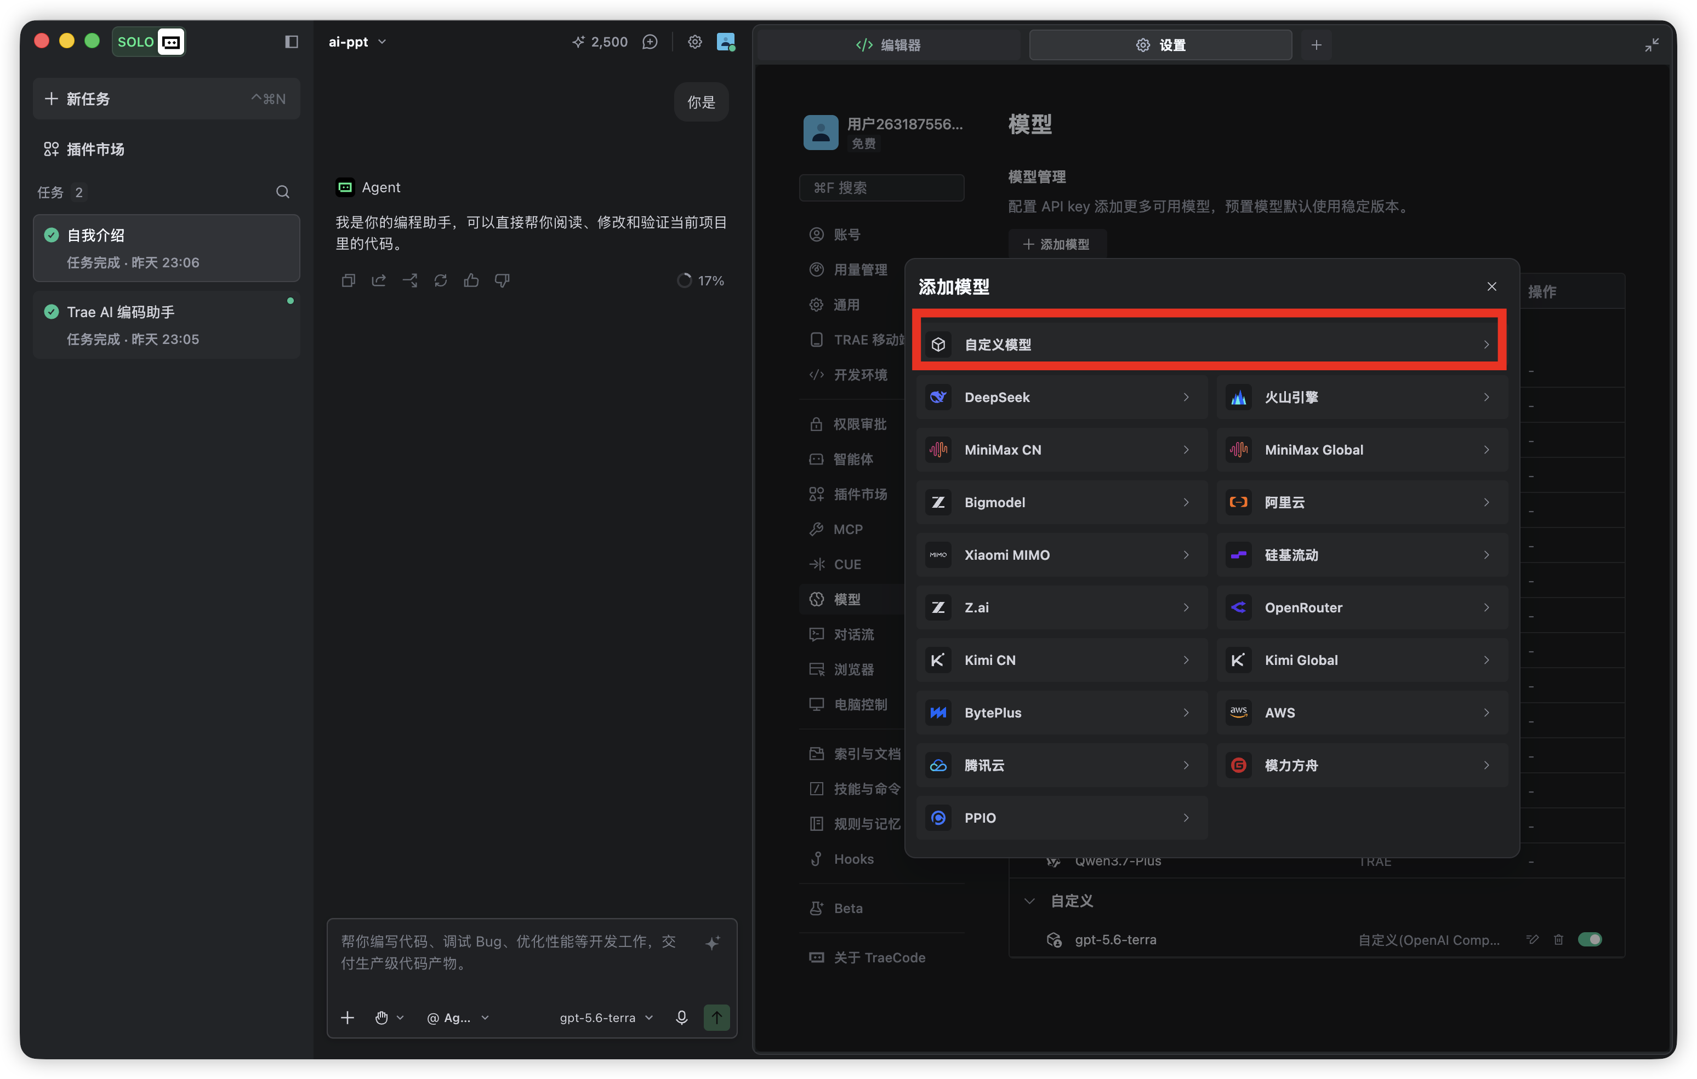
Task: Switch to the 设置 tab
Action: (1160, 45)
